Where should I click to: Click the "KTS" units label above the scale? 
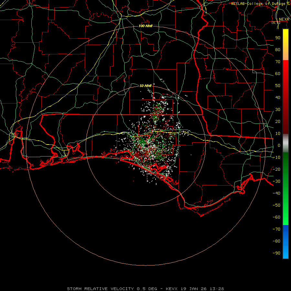[276, 22]
